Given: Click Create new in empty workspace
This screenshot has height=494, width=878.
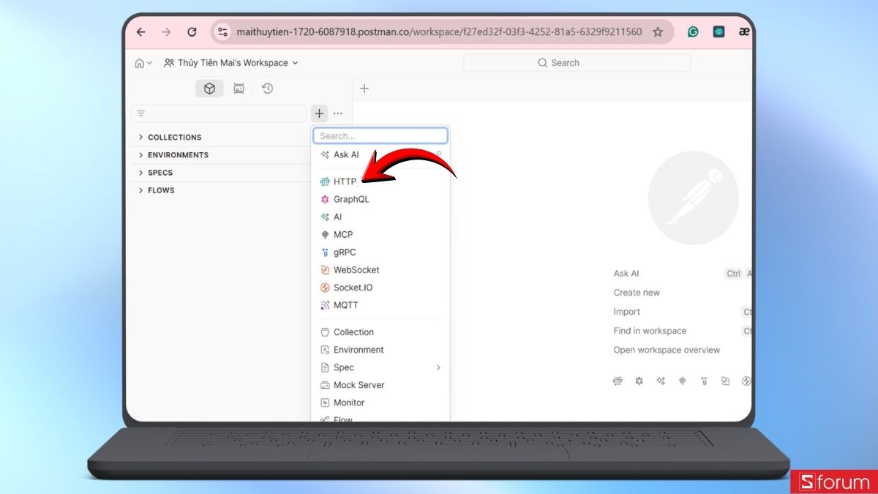Looking at the screenshot, I should tap(637, 293).
